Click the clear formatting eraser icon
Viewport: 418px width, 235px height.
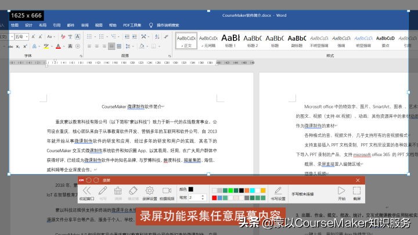(x=63, y=37)
